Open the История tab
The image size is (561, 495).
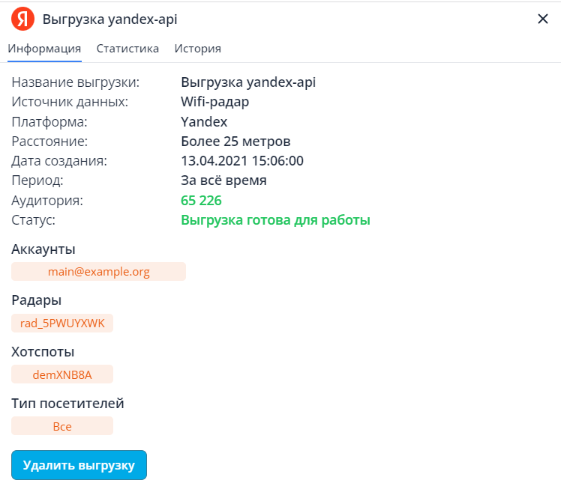click(x=197, y=49)
